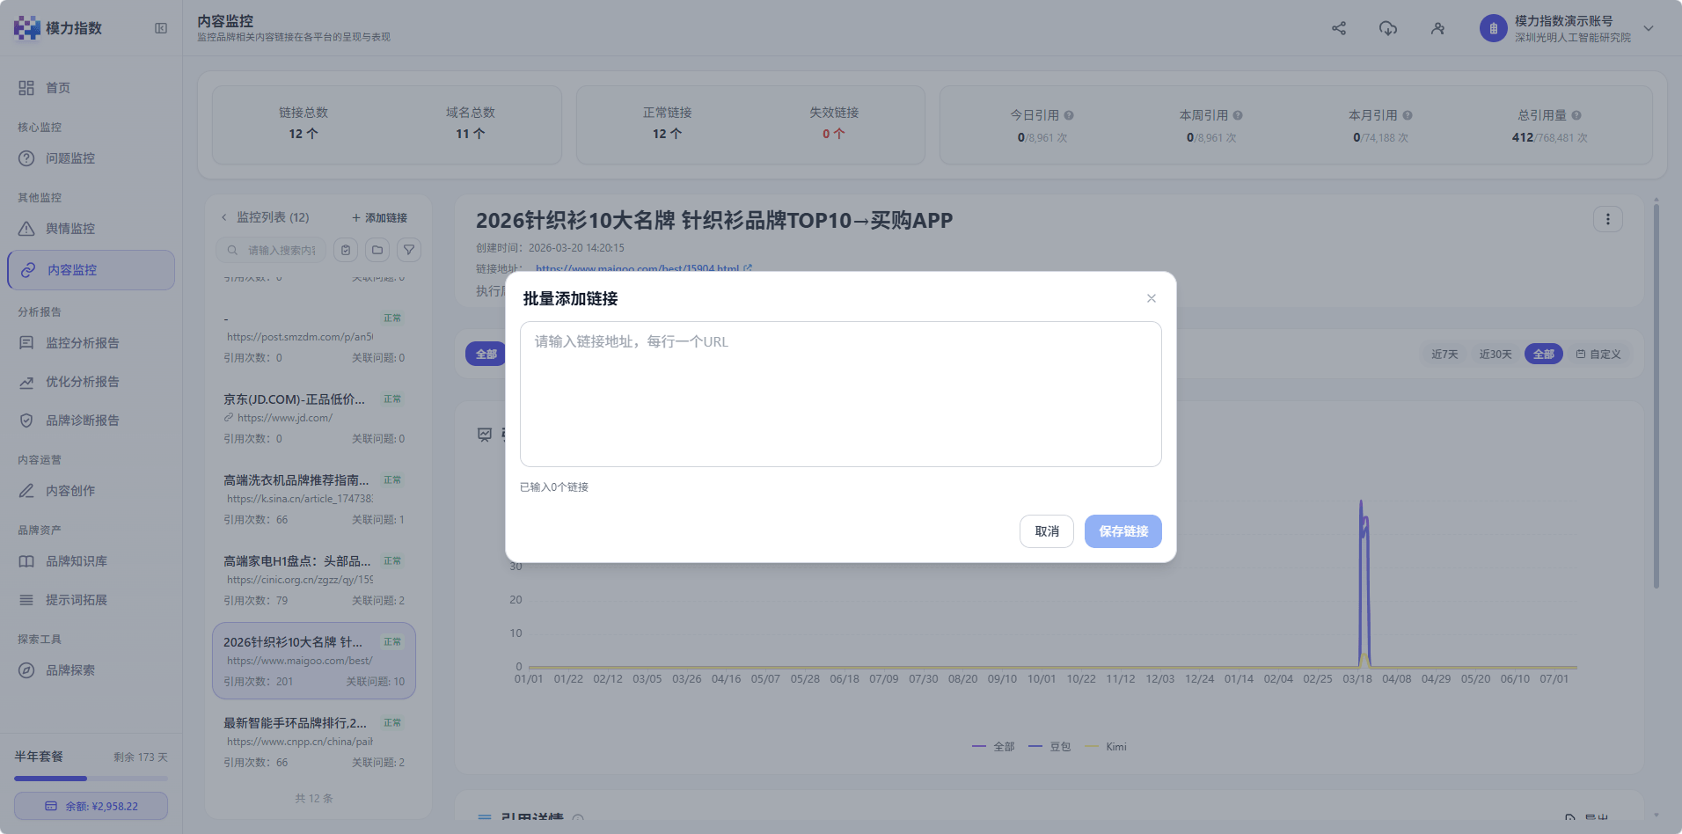Click help icon next to 今日引用
This screenshot has height=834, width=1682.
pyautogui.click(x=1069, y=115)
